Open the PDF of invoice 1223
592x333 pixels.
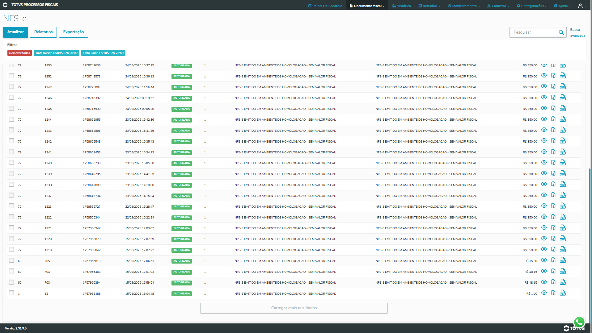coord(563,206)
